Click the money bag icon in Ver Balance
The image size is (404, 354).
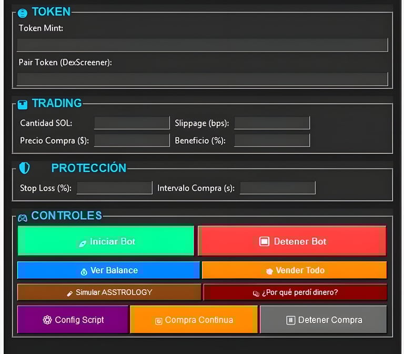(84, 272)
